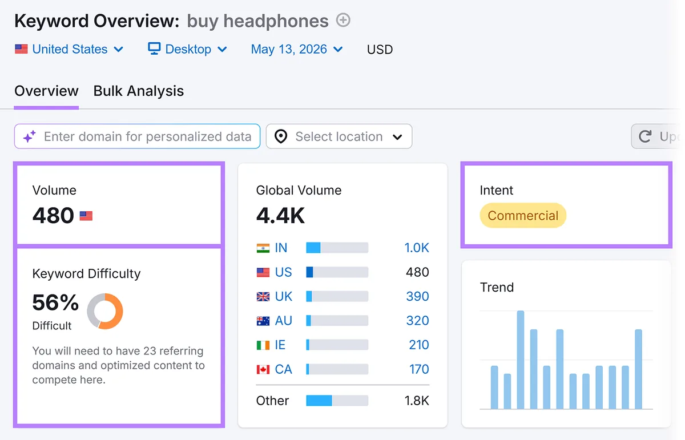Screen dimensions: 685x440
Task: Click the IE country code link
Action: 280,345
